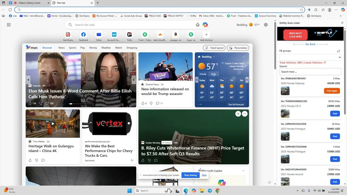Focus the browser address bar

click(x=160, y=10)
